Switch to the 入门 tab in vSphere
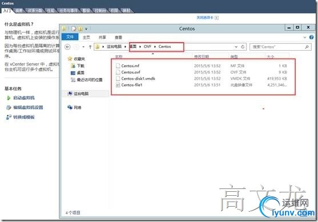Image resolution: width=318 pixels, height=222 pixels. click(7, 10)
